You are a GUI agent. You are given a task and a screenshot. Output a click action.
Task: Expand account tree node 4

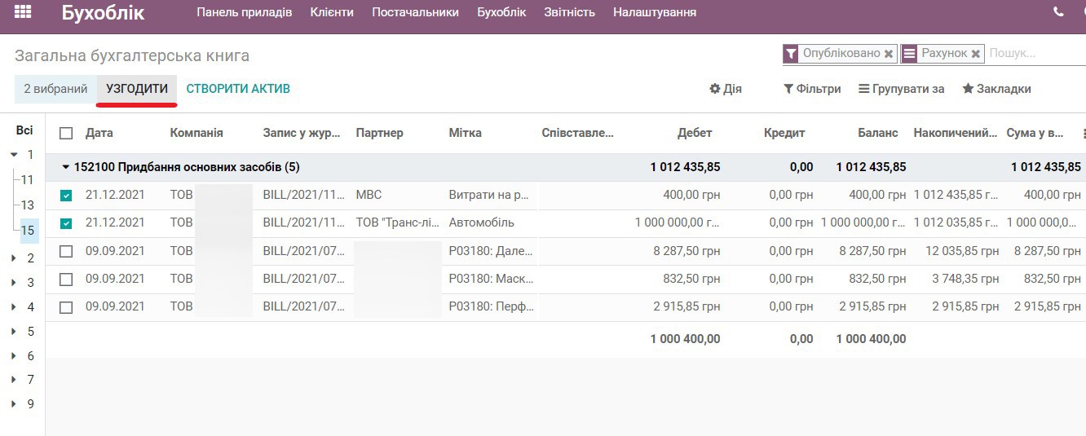pyautogui.click(x=14, y=307)
